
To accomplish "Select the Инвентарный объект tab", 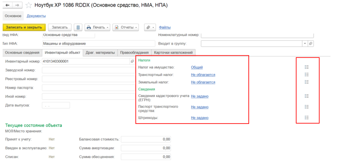I will pyautogui.click(x=63, y=52).
